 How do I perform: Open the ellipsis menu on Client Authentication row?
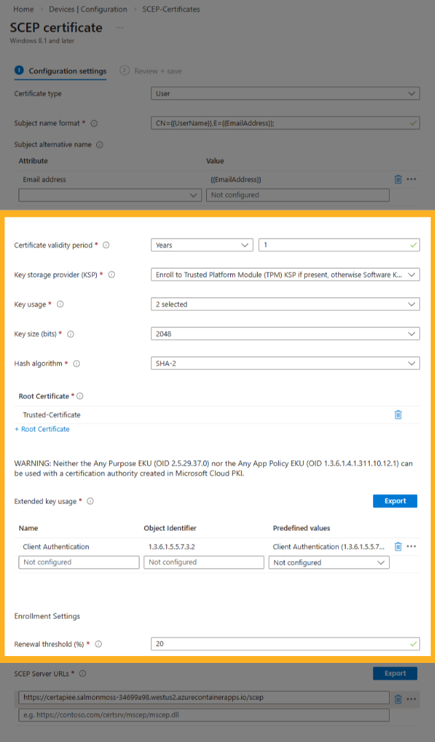click(411, 546)
